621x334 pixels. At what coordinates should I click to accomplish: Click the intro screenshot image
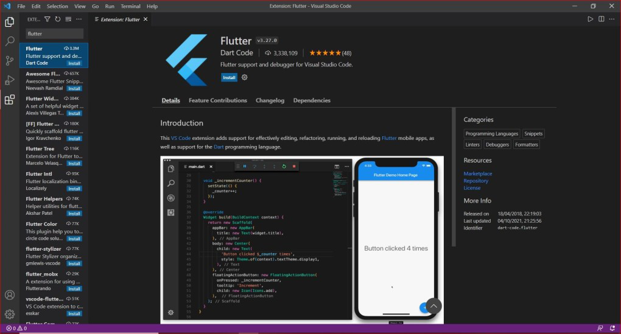pyautogui.click(x=302, y=240)
